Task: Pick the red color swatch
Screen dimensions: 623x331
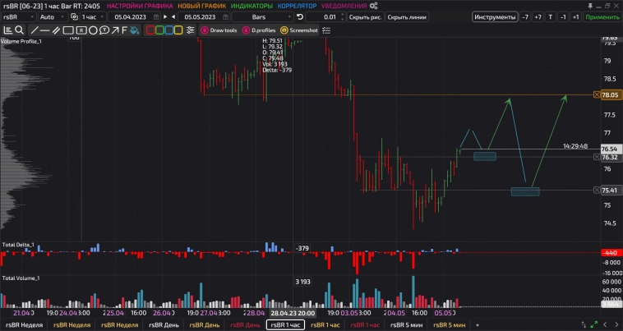Action: click(x=150, y=30)
